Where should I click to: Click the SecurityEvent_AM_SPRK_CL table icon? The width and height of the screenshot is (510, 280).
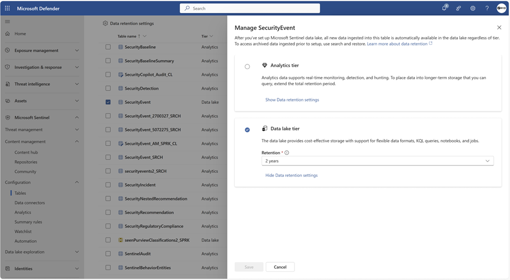point(121,143)
